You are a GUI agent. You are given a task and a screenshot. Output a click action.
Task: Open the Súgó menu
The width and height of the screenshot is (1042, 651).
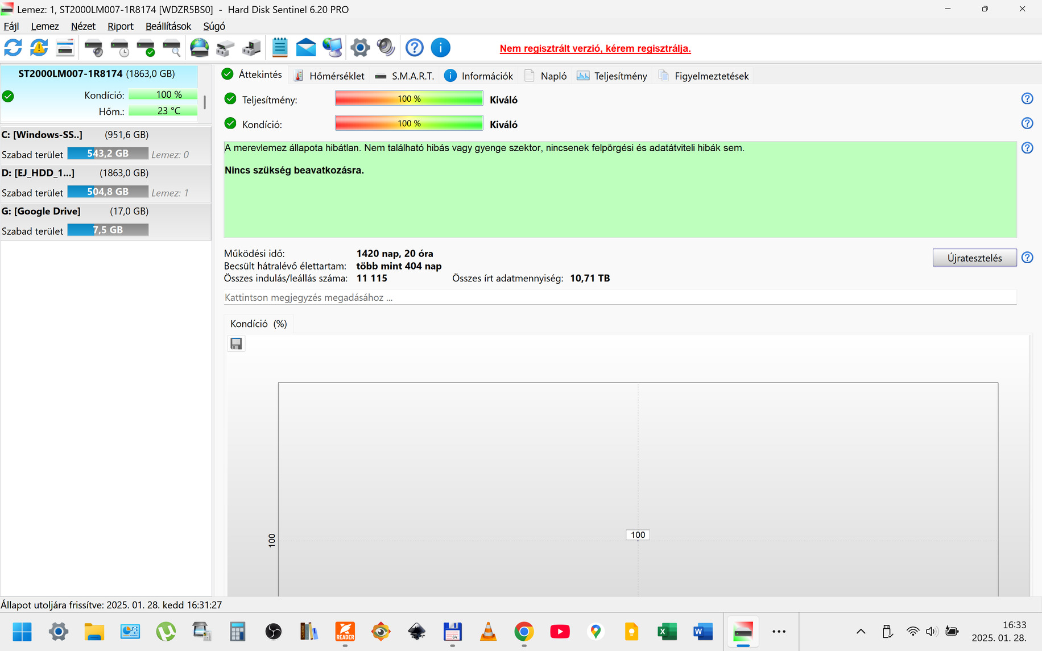coord(214,26)
